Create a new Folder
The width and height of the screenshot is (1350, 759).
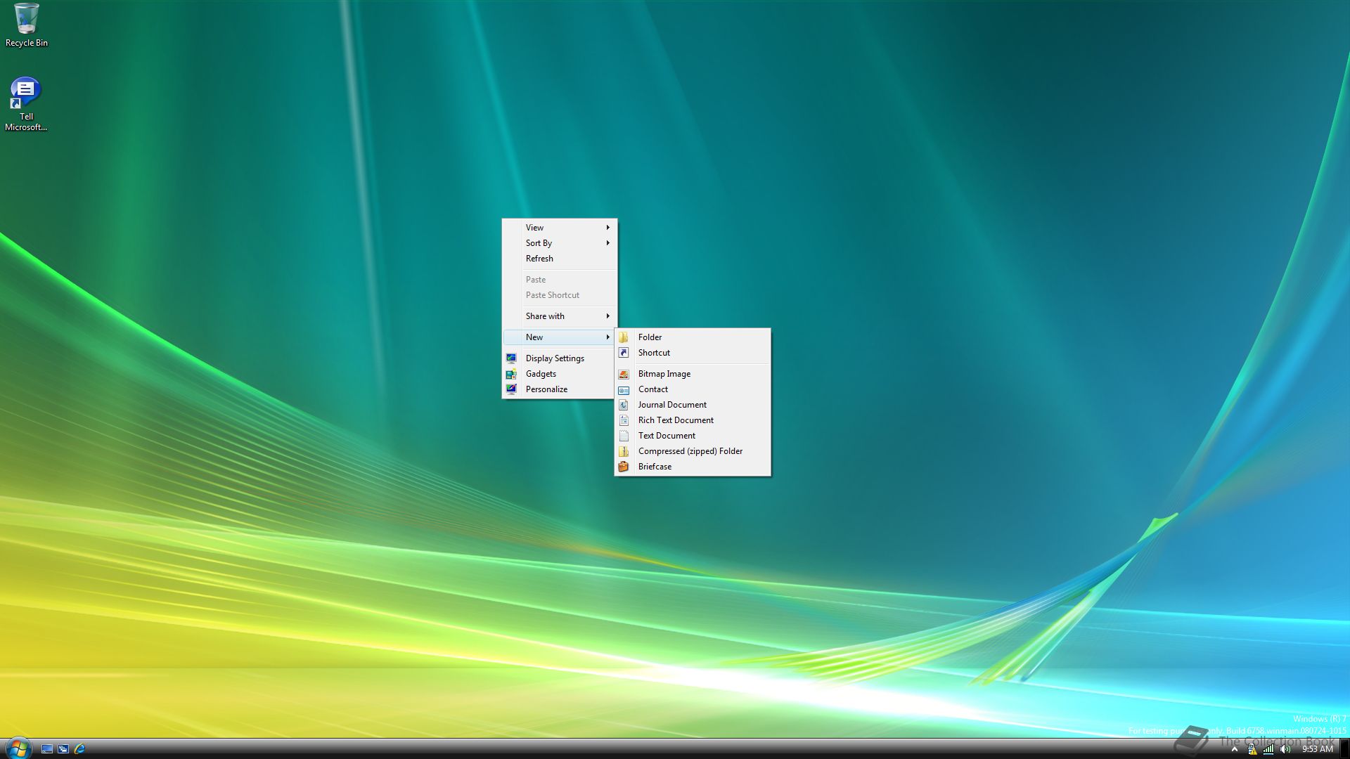(693, 337)
